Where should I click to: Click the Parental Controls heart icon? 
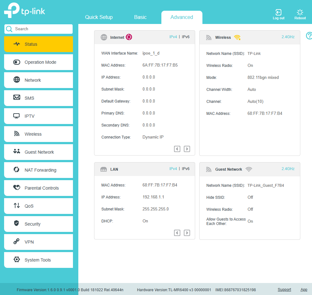click(x=17, y=187)
